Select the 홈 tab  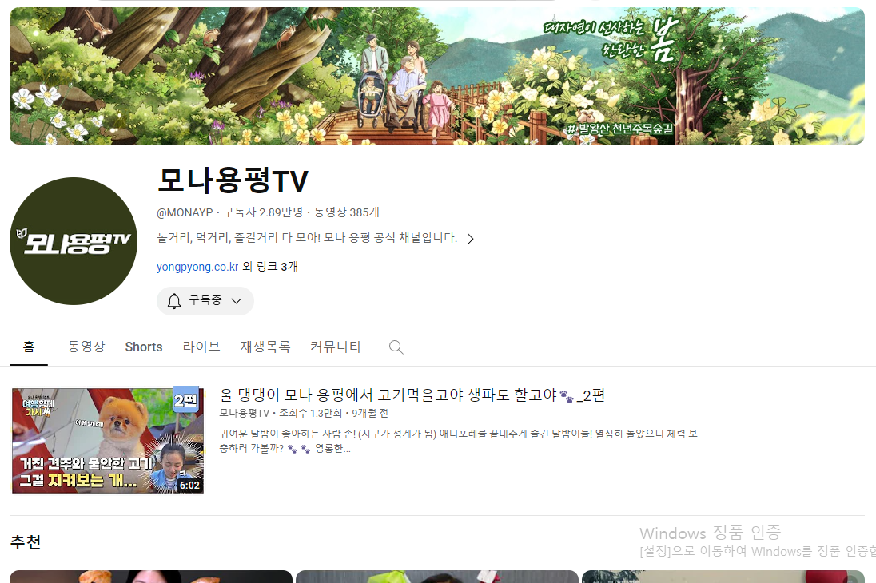tap(29, 347)
